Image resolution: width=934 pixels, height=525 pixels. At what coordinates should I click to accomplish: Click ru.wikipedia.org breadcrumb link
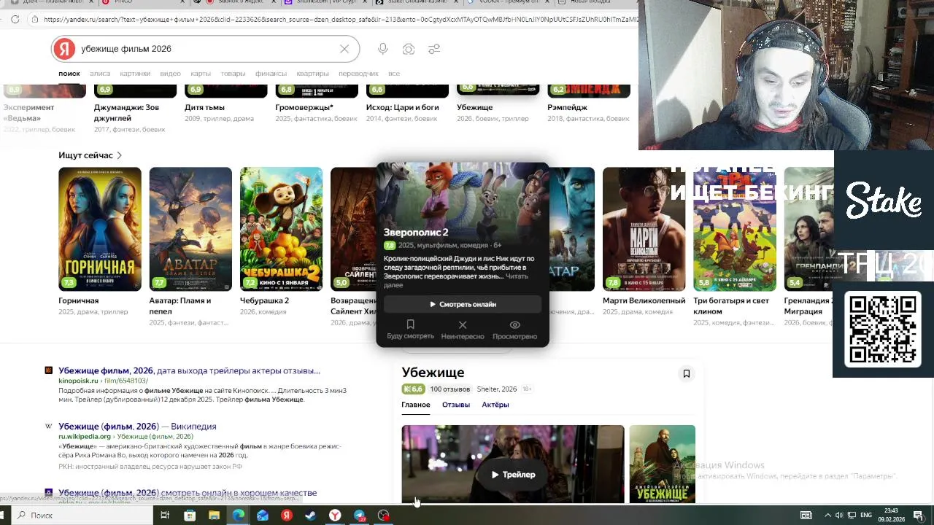[85, 436]
